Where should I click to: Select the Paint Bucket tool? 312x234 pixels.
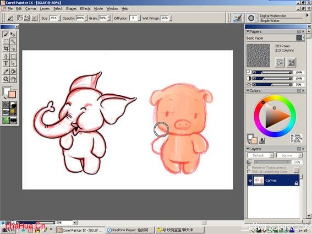click(13, 71)
